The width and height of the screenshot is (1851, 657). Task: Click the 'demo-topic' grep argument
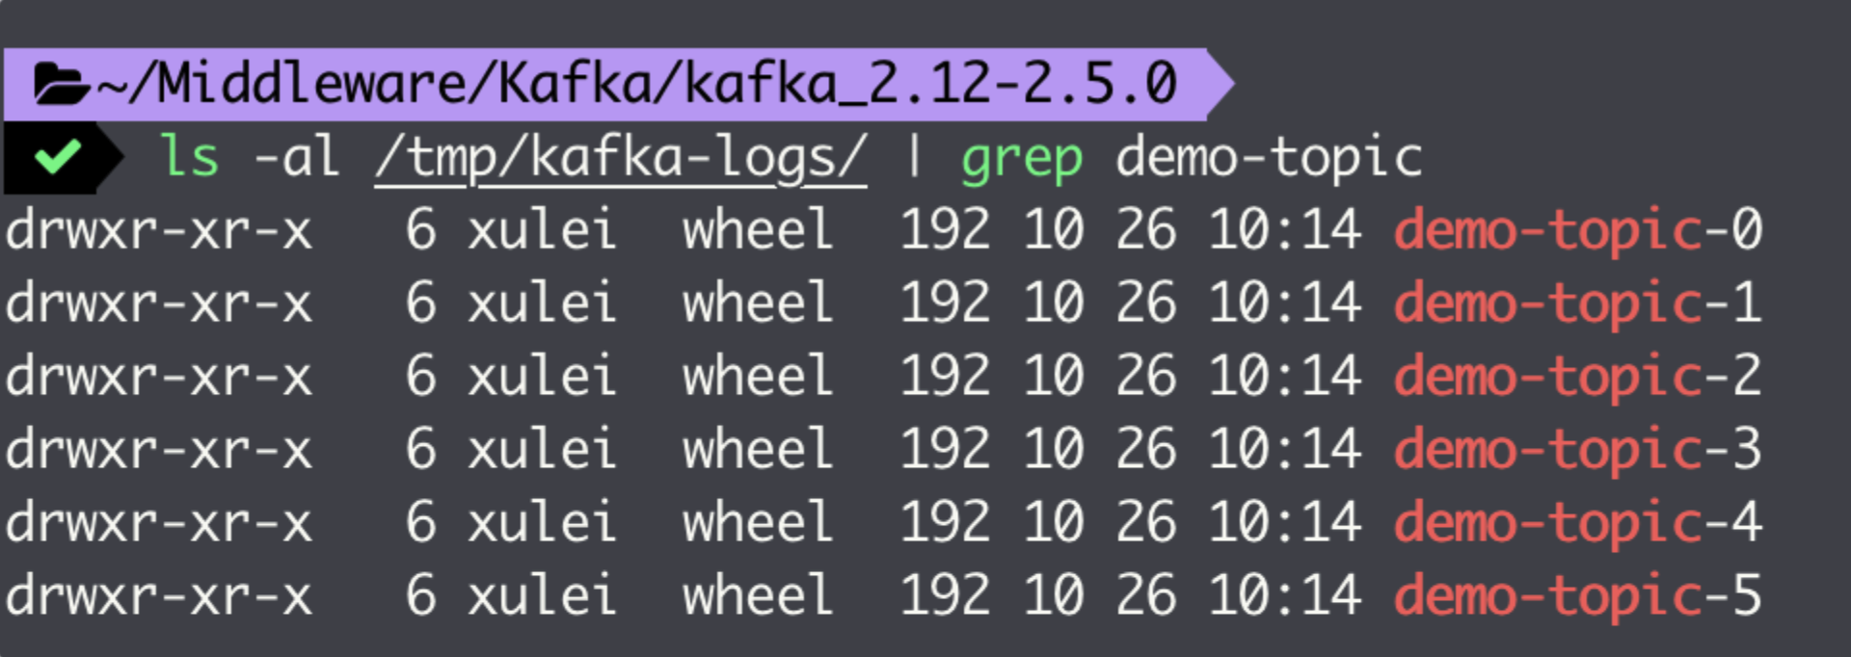1269,158
